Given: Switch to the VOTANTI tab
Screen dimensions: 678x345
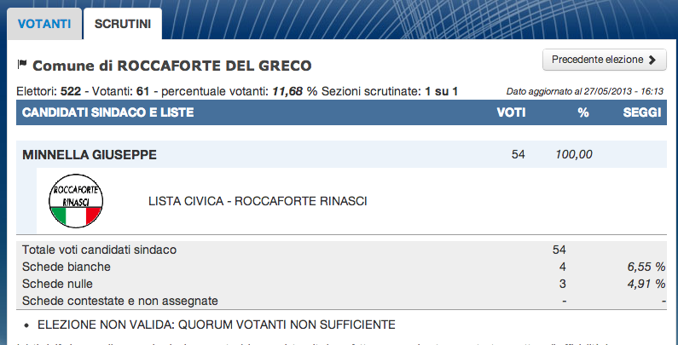Looking at the screenshot, I should click(x=44, y=24).
